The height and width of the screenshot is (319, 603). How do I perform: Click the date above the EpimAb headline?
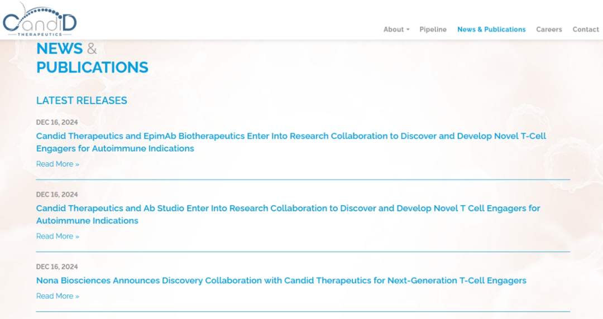point(57,122)
